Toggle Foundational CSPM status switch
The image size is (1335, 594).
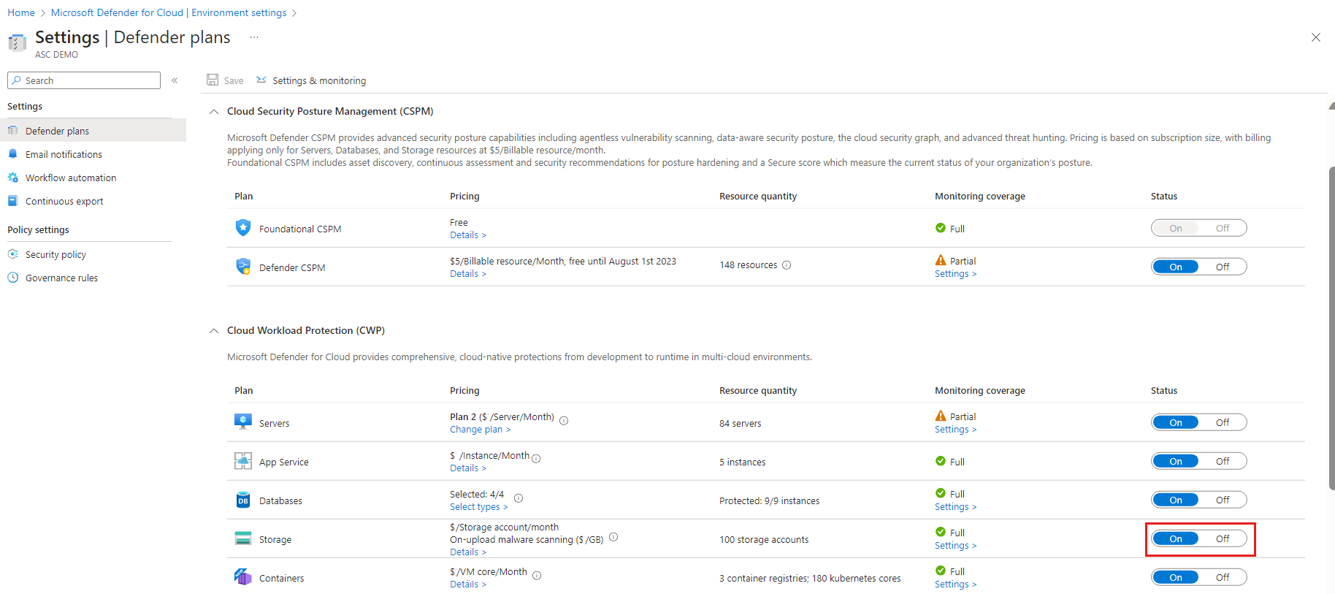pyautogui.click(x=1198, y=228)
